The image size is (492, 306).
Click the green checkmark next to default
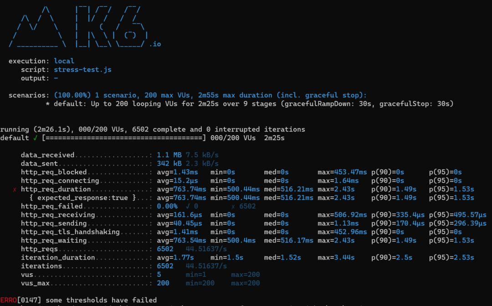35,138
